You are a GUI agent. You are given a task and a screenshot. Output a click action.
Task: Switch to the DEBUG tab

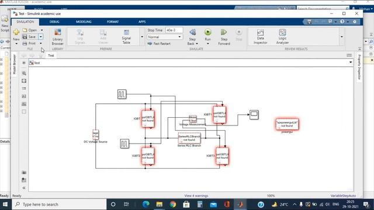point(54,22)
